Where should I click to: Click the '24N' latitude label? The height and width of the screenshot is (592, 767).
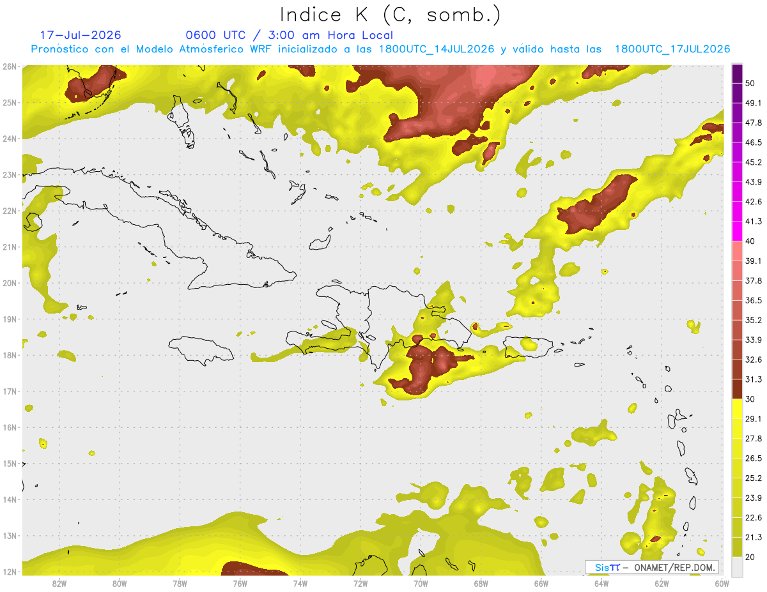(x=10, y=139)
